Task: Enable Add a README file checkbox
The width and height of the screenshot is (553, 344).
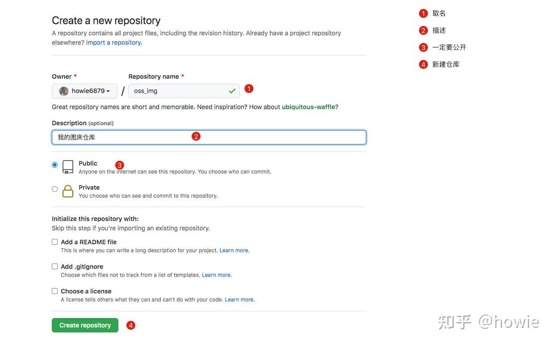Action: coord(55,242)
